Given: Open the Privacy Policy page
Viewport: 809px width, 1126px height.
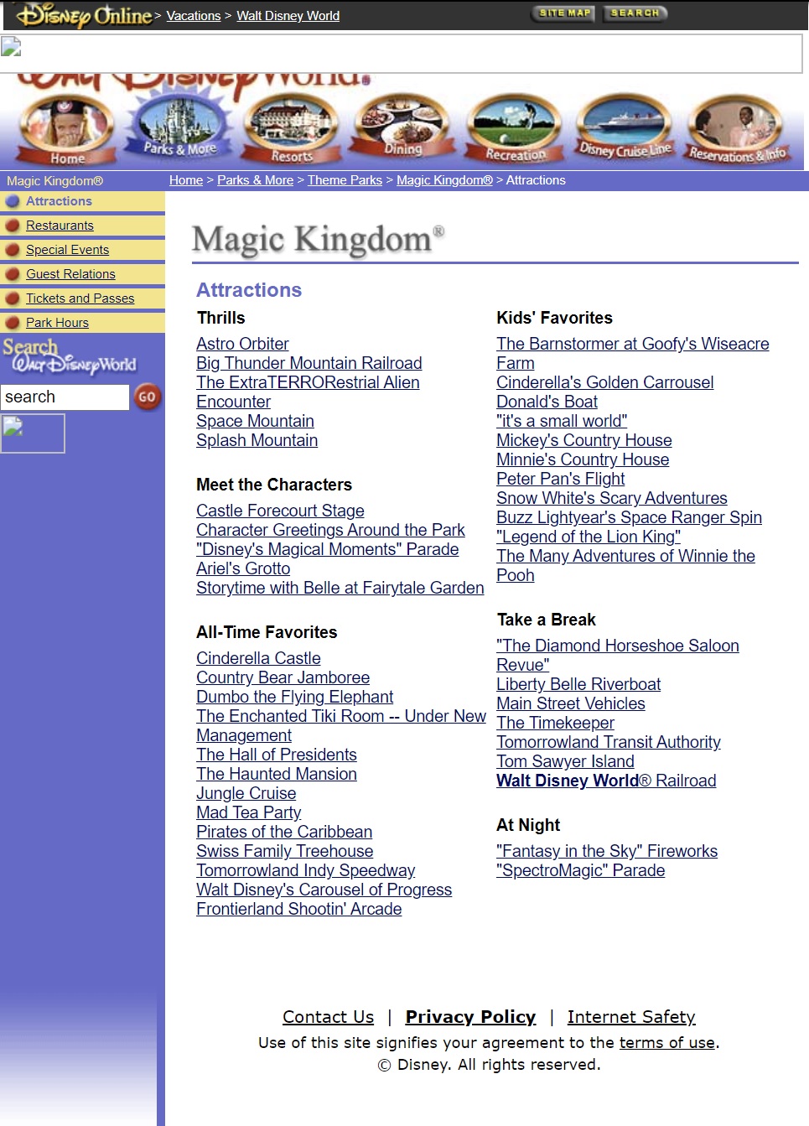Looking at the screenshot, I should point(470,1016).
